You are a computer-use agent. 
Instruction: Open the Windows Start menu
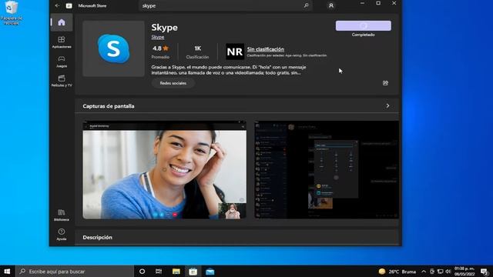point(7,272)
